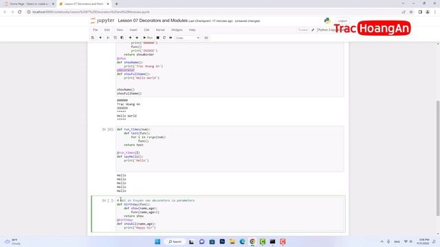Open the File menu
The width and height of the screenshot is (440, 247).
click(96, 30)
